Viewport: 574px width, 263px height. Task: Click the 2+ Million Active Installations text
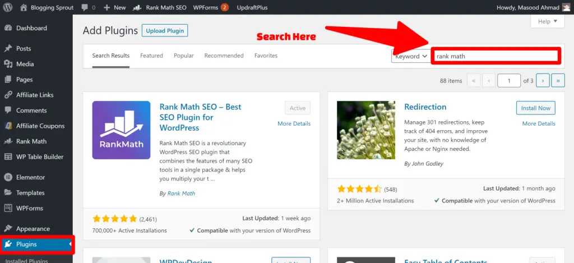(375, 201)
